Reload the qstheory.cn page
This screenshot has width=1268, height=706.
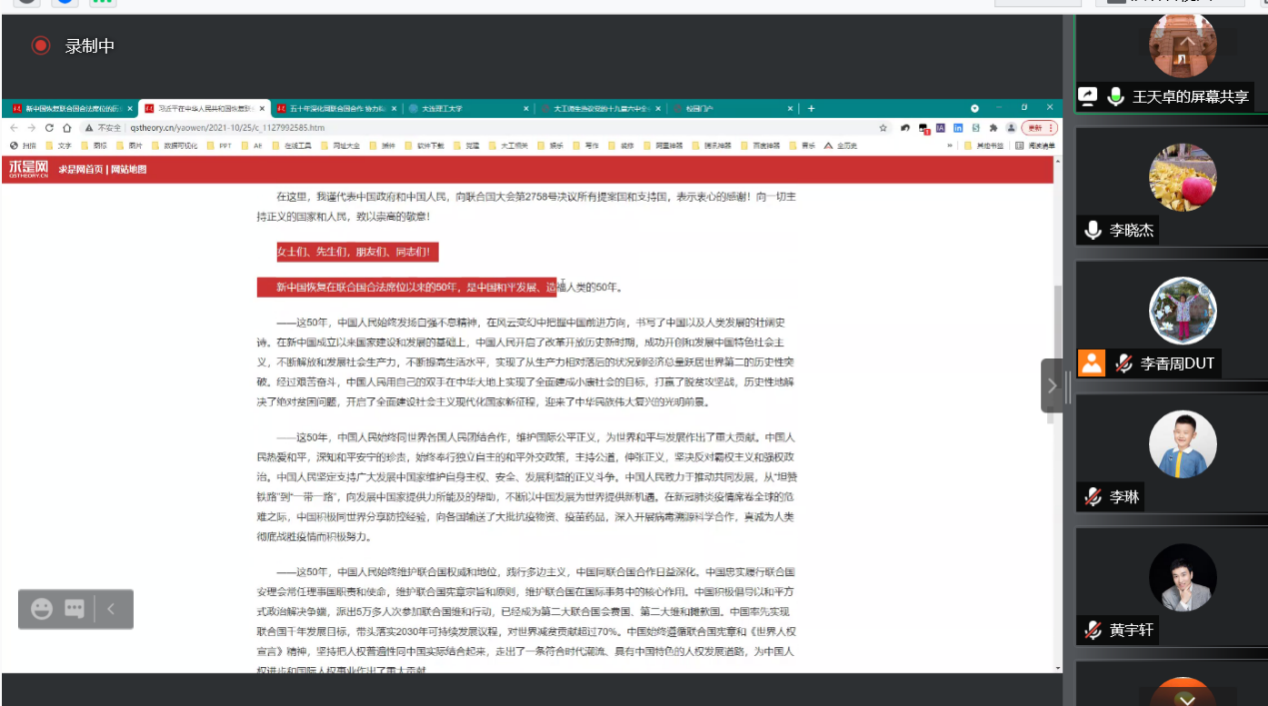pyautogui.click(x=49, y=128)
